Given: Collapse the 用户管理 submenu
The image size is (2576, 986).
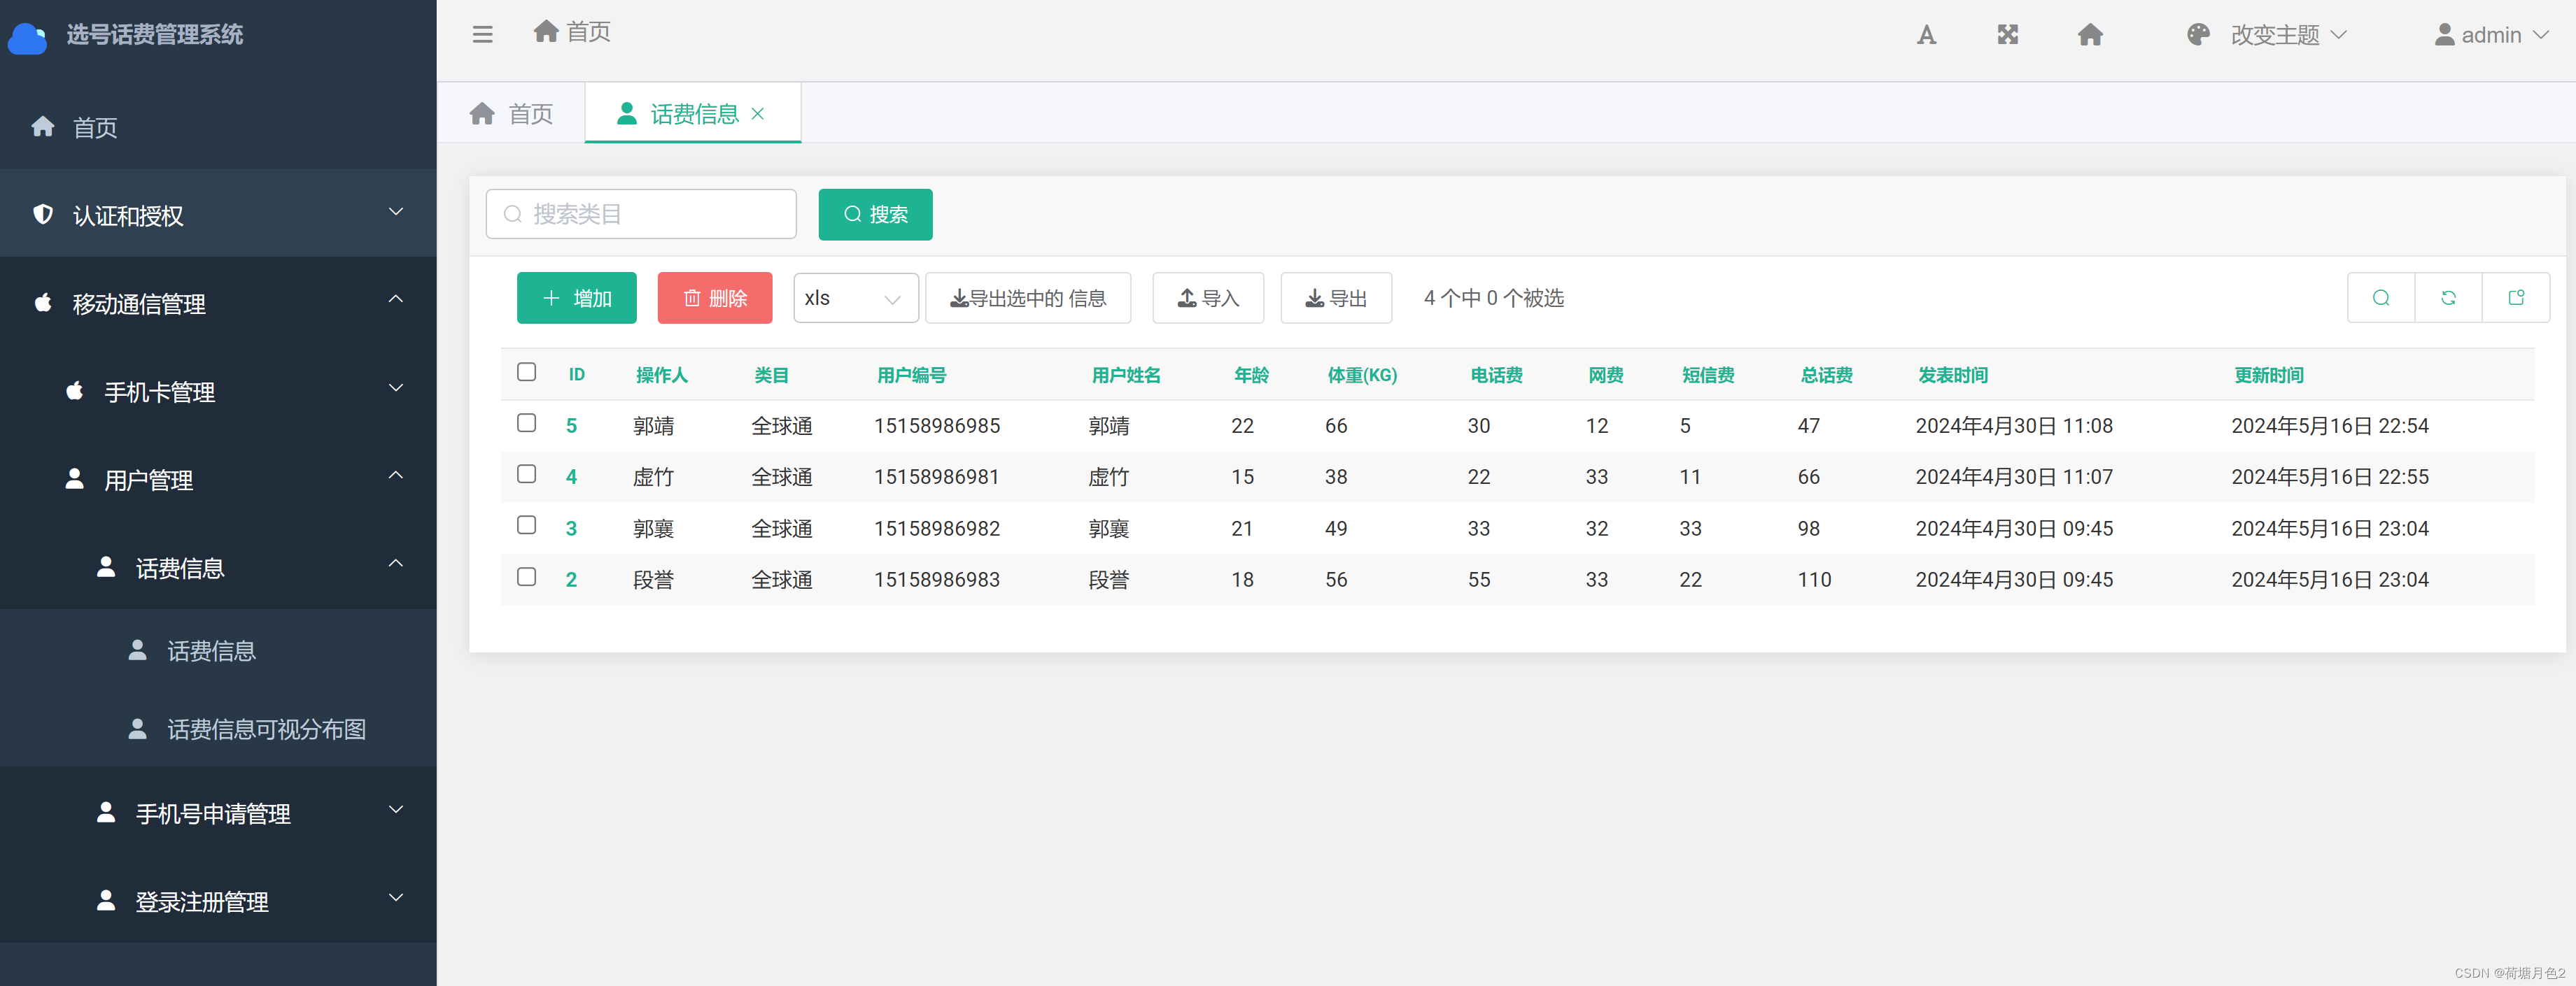Looking at the screenshot, I should click(x=396, y=476).
